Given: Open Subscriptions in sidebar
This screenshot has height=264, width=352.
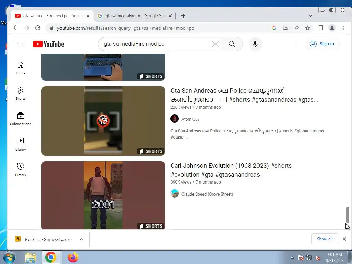Looking at the screenshot, I should tap(20, 119).
